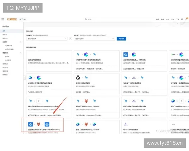Click the search magnifier icon in header

[x=86, y=19]
